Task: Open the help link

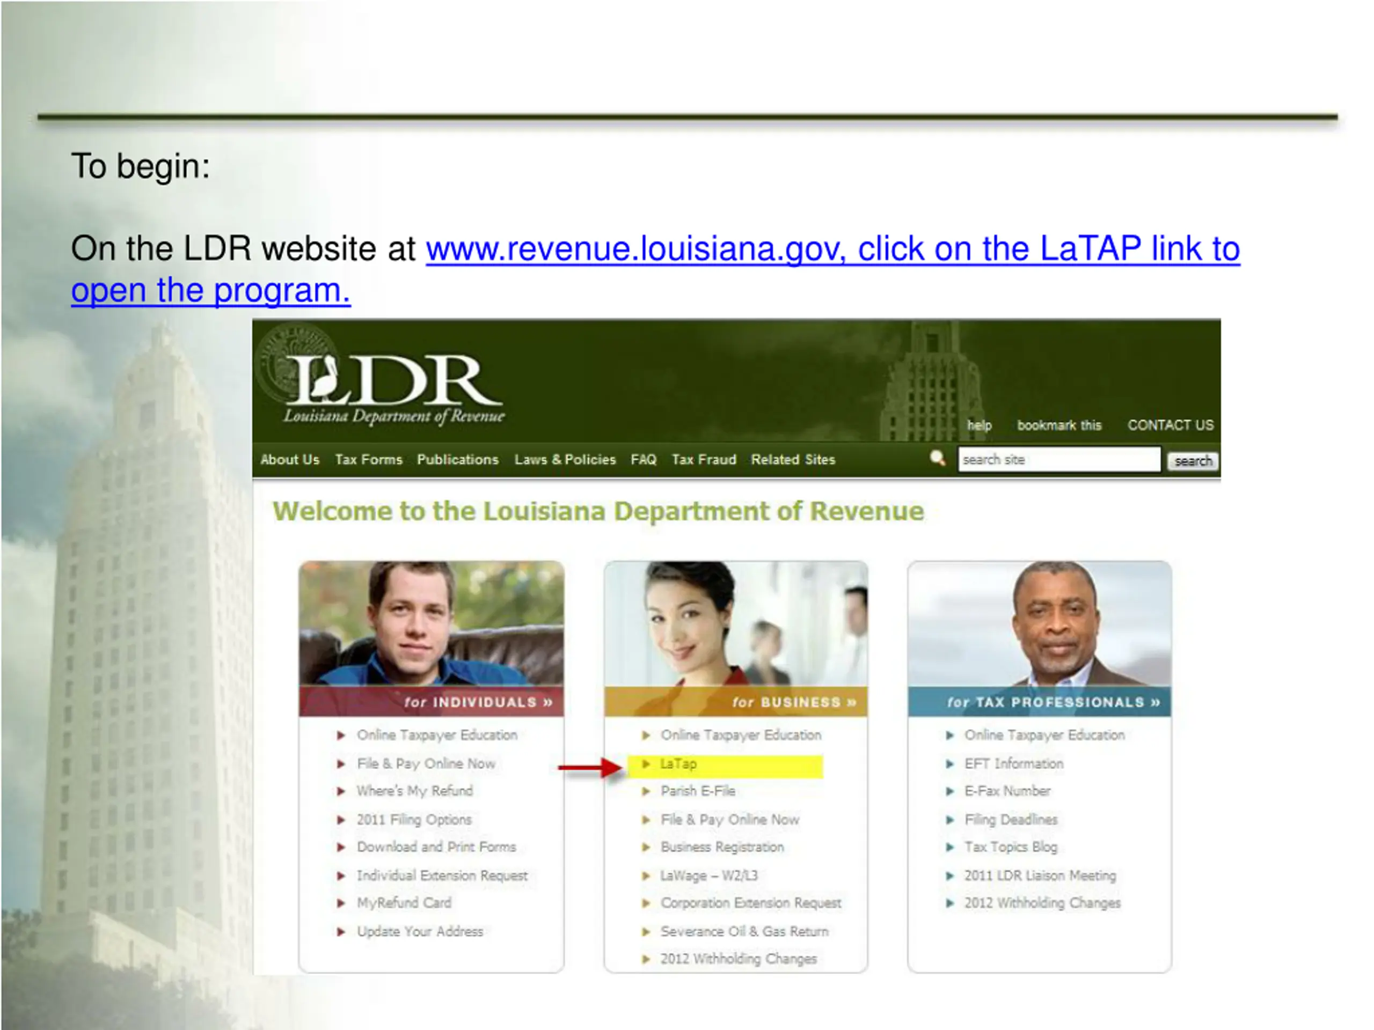Action: click(979, 425)
